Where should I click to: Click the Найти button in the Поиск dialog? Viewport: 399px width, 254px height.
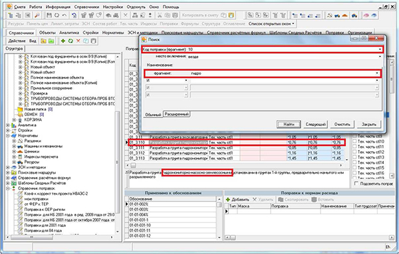pos(289,124)
